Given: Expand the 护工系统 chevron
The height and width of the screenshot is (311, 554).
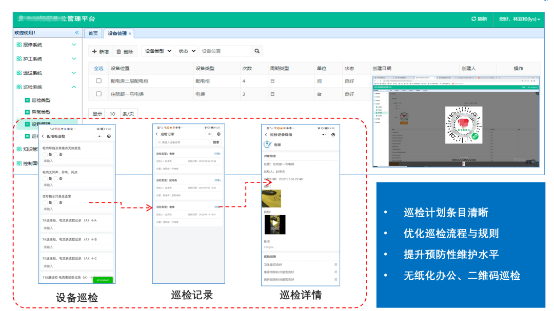Looking at the screenshot, I should tap(74, 58).
